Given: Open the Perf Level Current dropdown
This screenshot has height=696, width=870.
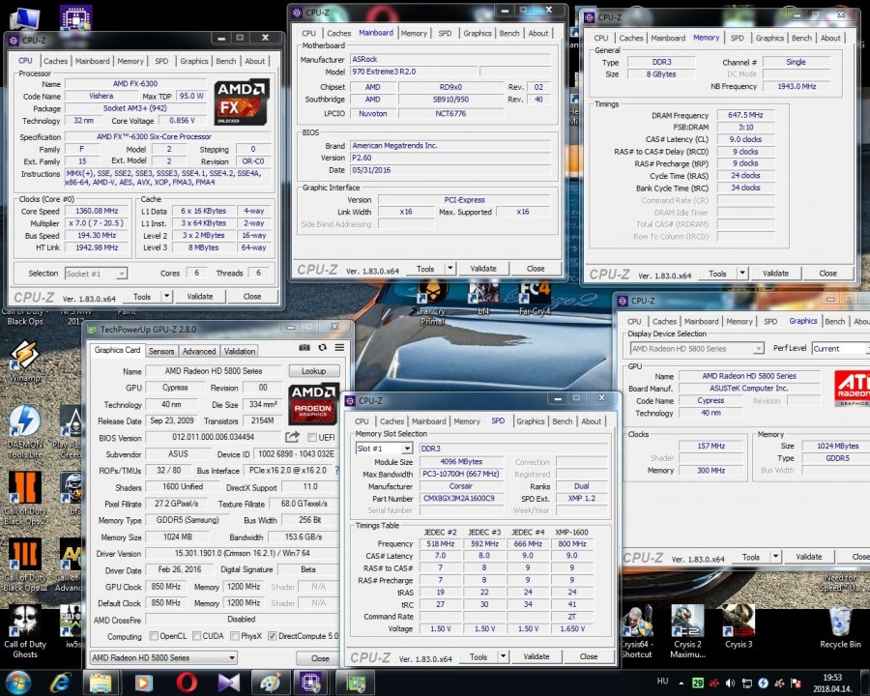Looking at the screenshot, I should pyautogui.click(x=840, y=349).
